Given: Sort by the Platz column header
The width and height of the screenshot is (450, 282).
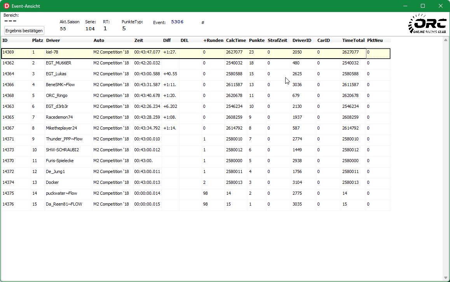Looking at the screenshot, I should point(37,40).
